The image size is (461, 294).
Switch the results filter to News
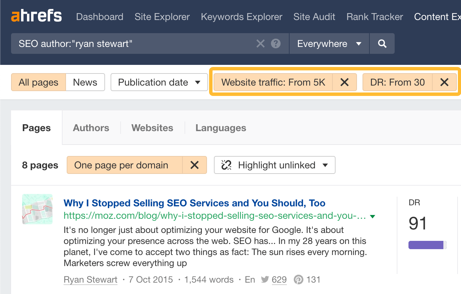85,82
